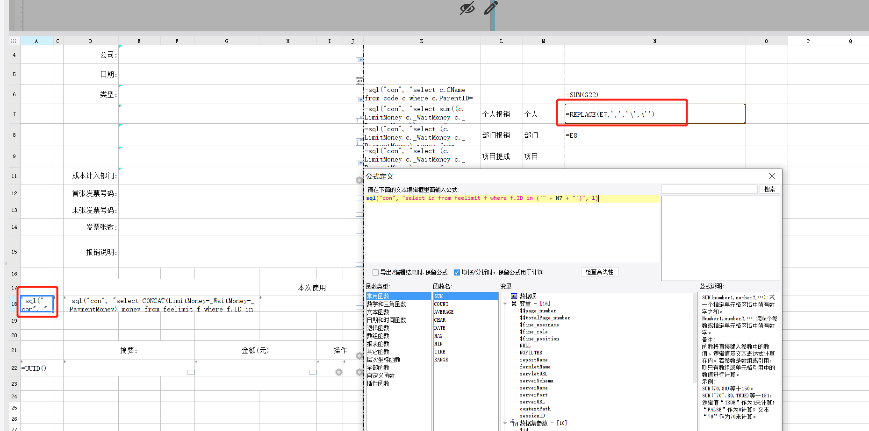Select SUM in function name list
Image resolution: width=869 pixels, height=431 pixels.
click(x=466, y=296)
